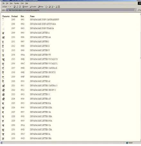Click the Go button beside address bar
The width and height of the screenshot is (141, 146).
(139, 10)
